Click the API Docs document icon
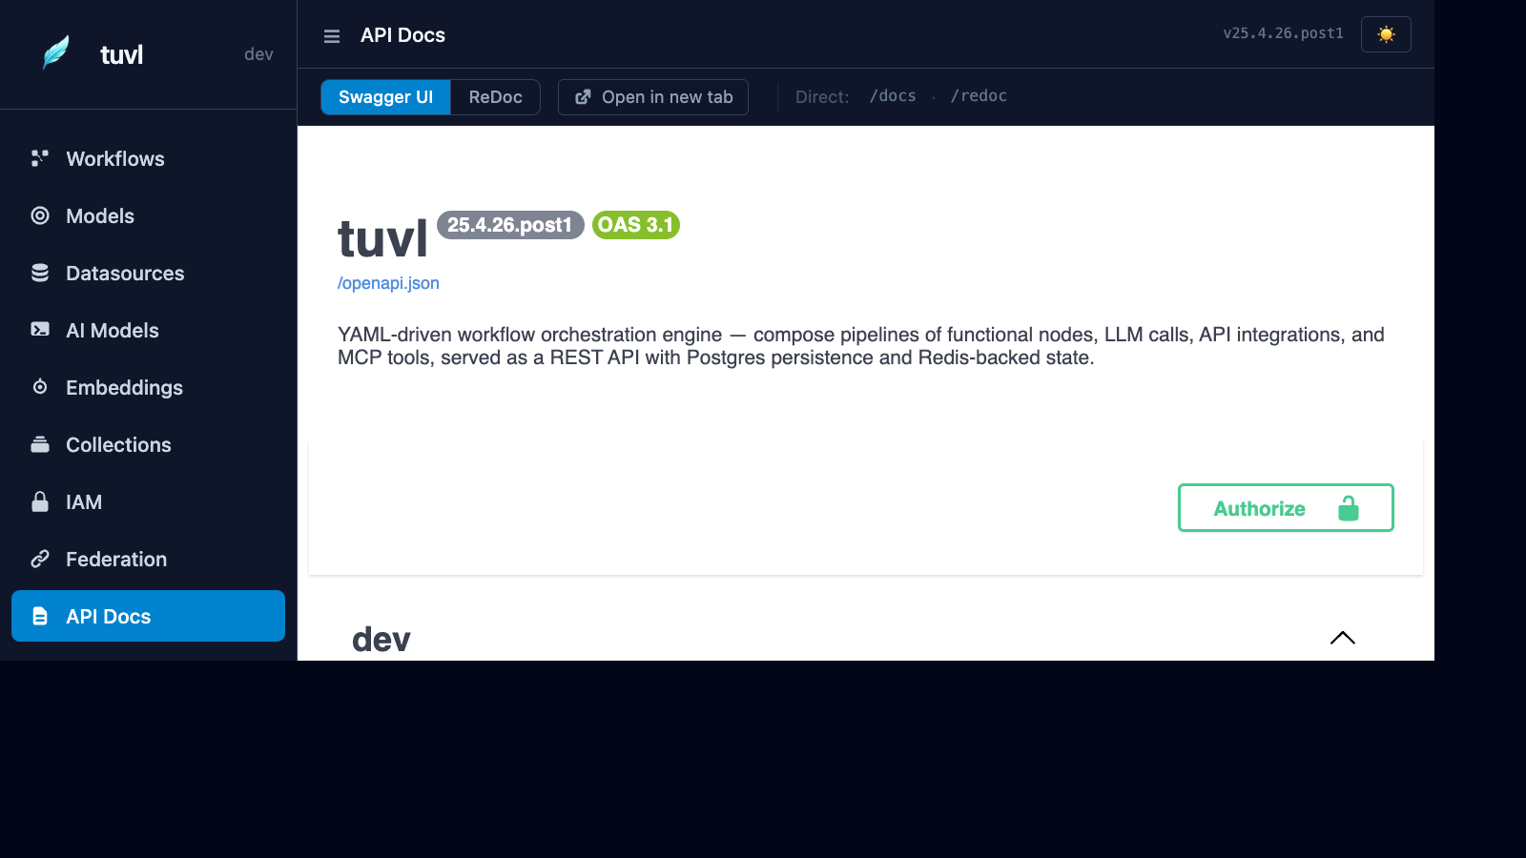Screen dimensions: 1526x858 40,616
